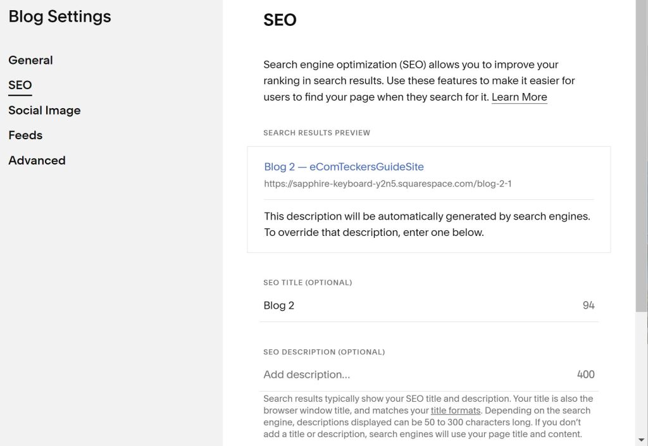
Task: Click the 94 remaining characters counter
Action: (589, 306)
